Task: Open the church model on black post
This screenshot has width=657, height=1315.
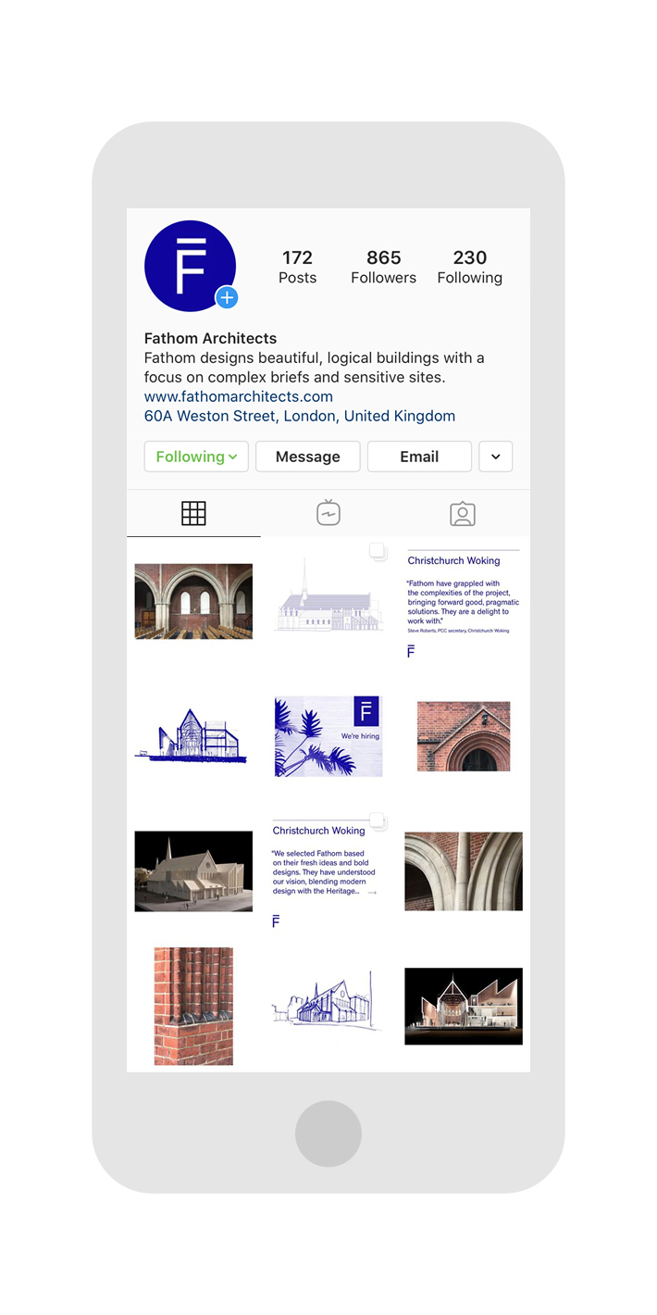Action: (193, 871)
